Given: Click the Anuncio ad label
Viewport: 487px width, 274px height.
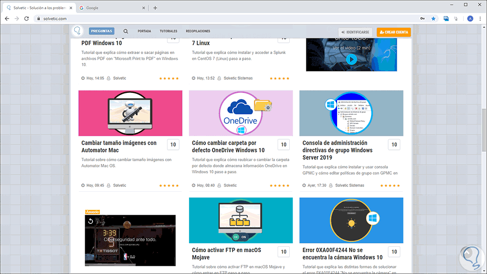Looking at the screenshot, I should point(92,212).
